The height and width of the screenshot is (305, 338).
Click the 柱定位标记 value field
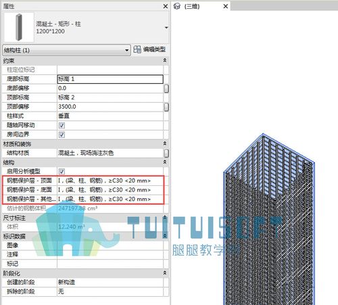tap(110, 70)
